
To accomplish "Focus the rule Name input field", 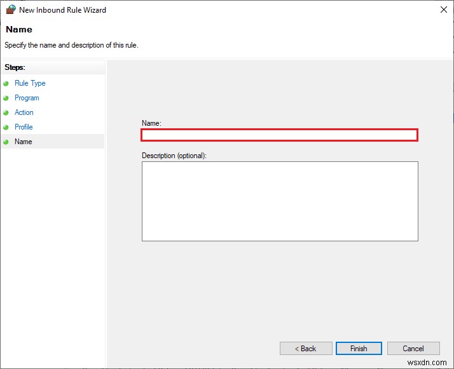I will click(279, 135).
